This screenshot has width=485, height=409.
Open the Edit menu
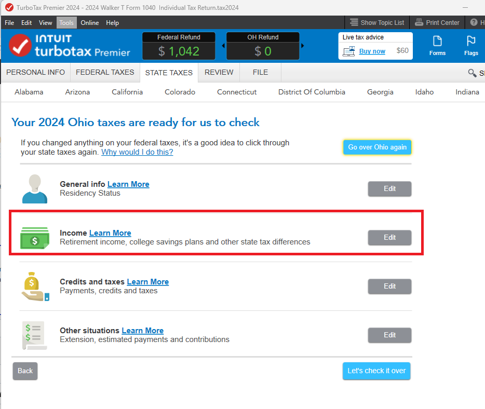point(26,22)
